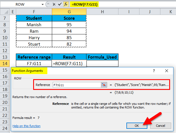Collapse dialog using the Reference range selector icon
176x133 pixels.
coord(104,85)
